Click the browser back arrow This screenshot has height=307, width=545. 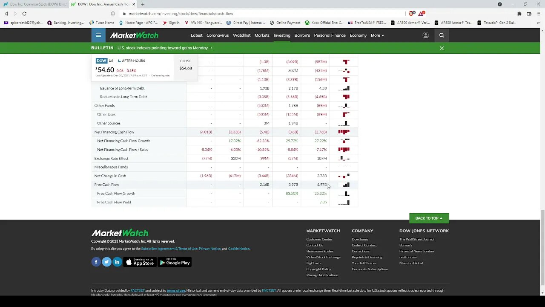(x=6, y=14)
